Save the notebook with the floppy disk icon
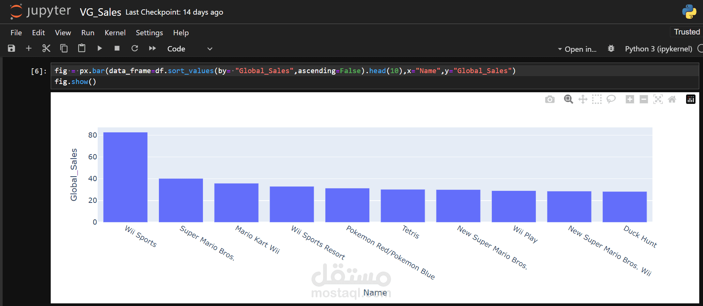Viewport: 703px width, 306px height. (12, 48)
